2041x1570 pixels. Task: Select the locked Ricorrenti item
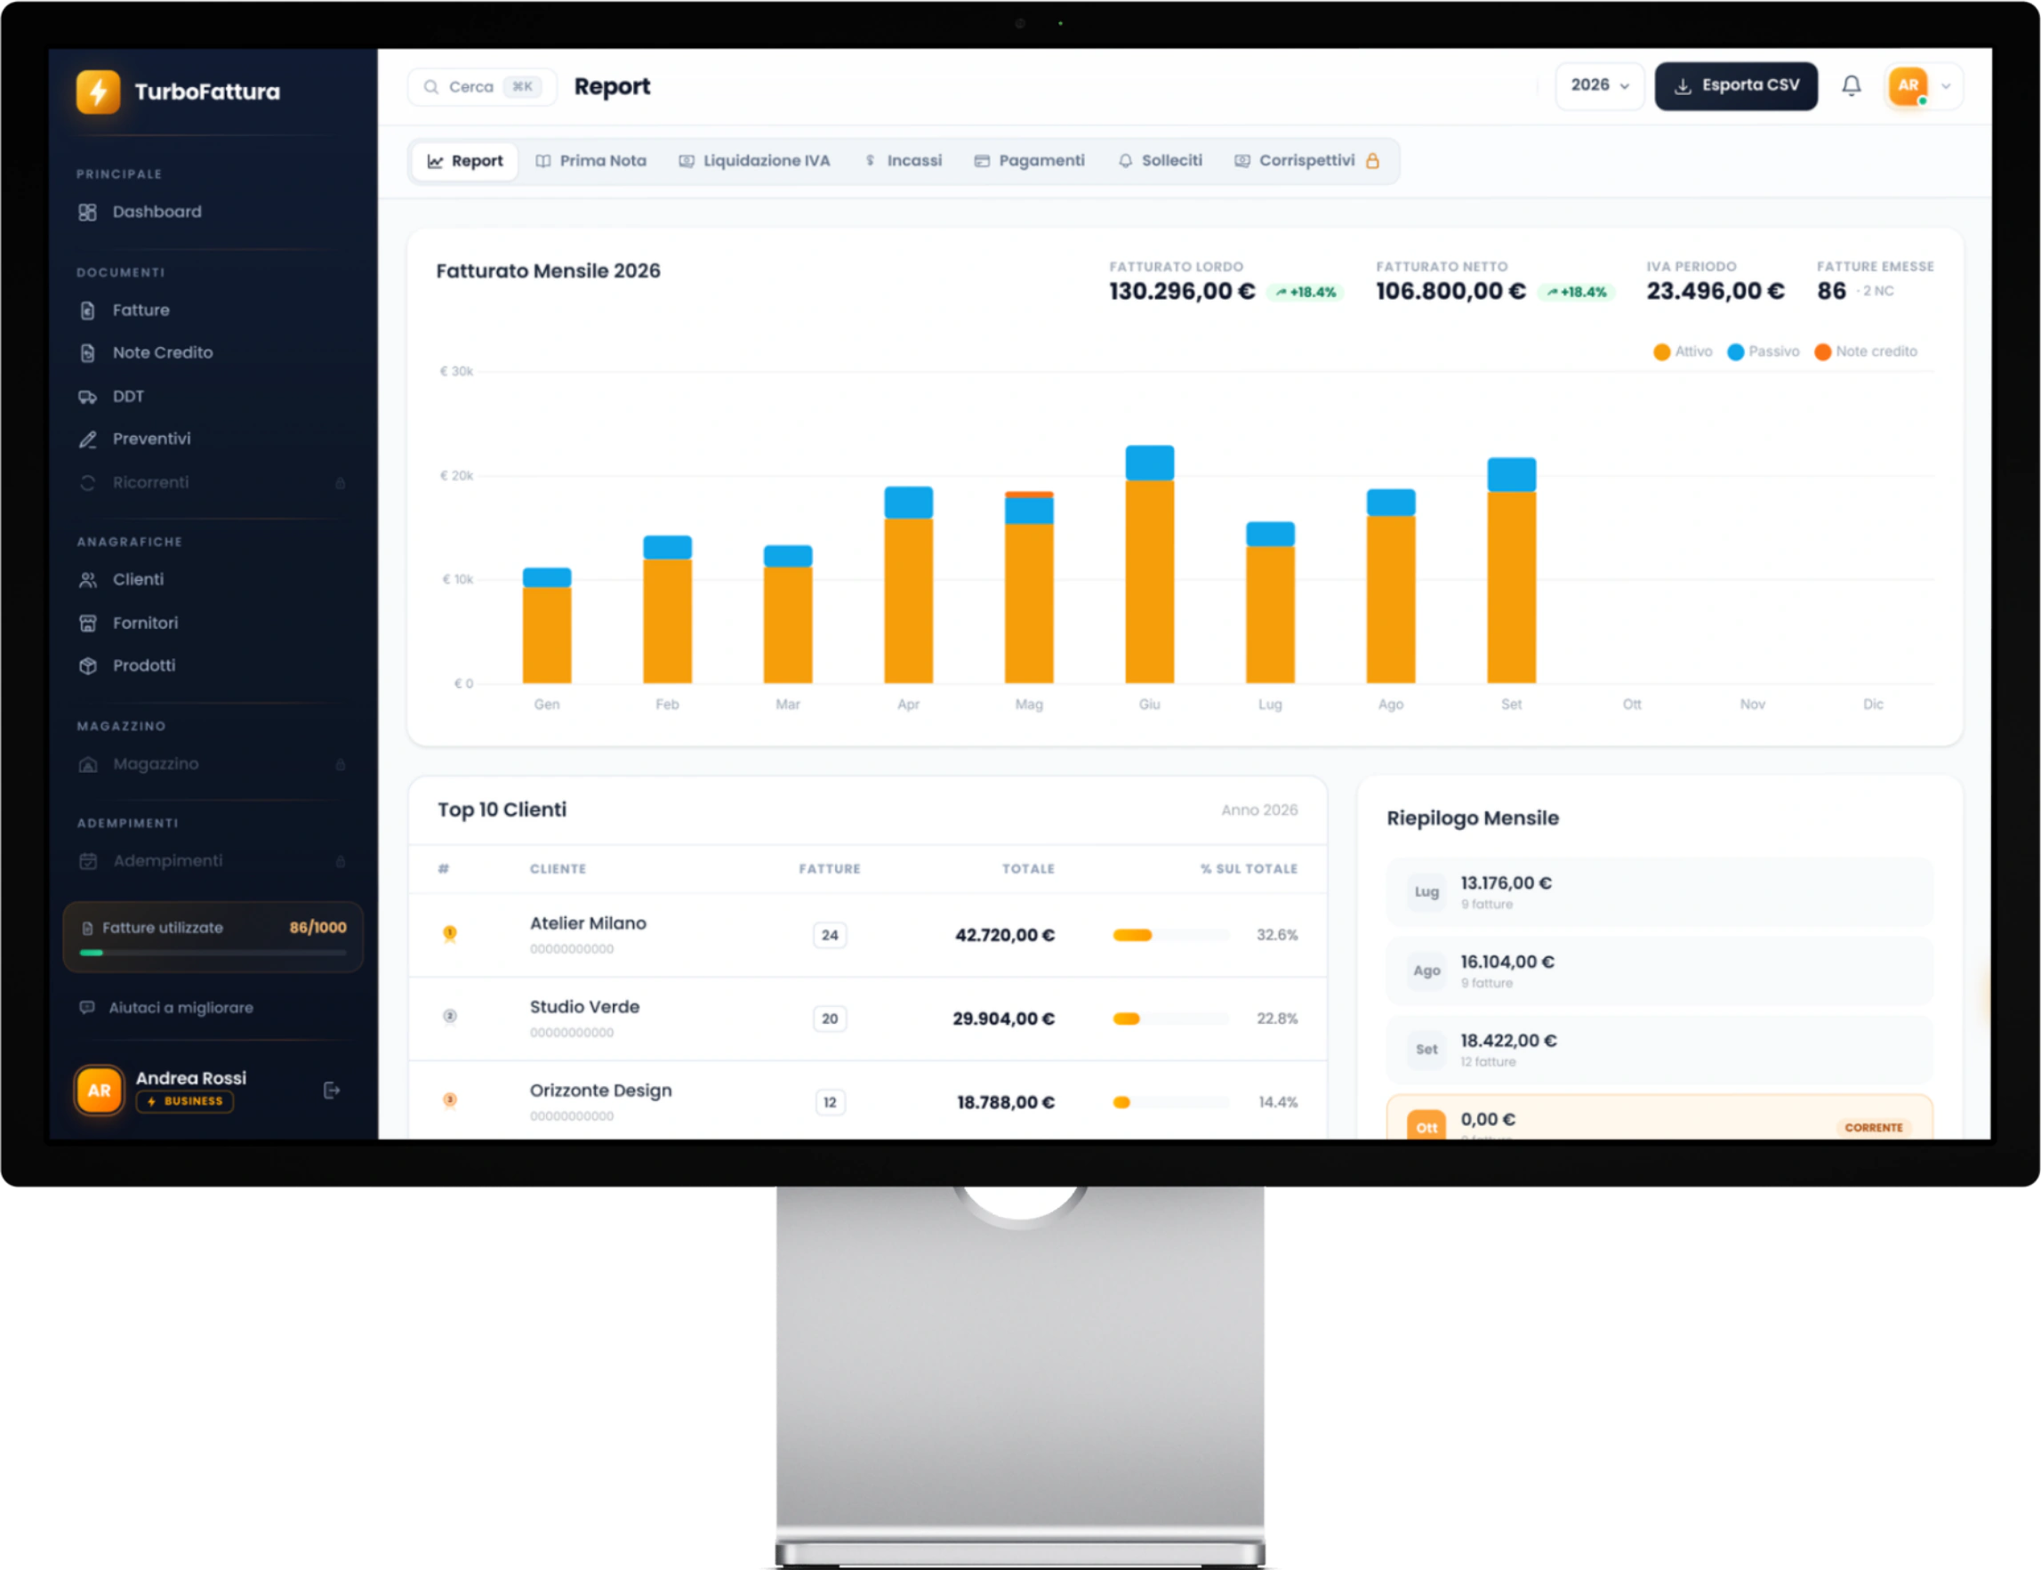(213, 483)
